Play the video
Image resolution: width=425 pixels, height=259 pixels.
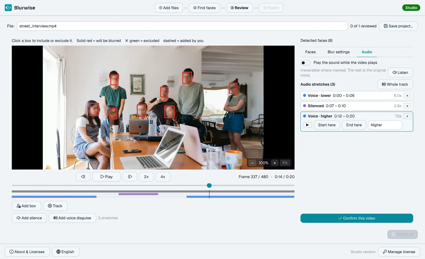pos(107,177)
